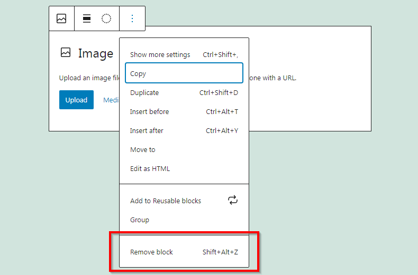Select Remove block option
This screenshot has height=275, width=418.
click(184, 252)
